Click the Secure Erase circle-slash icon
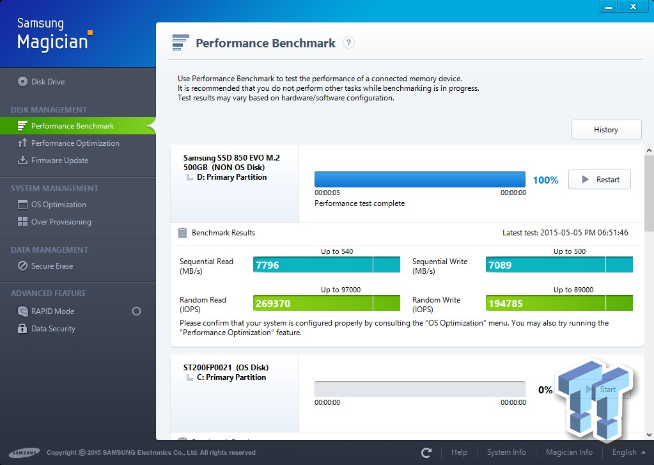Viewport: 654px width, 465px height. point(22,266)
